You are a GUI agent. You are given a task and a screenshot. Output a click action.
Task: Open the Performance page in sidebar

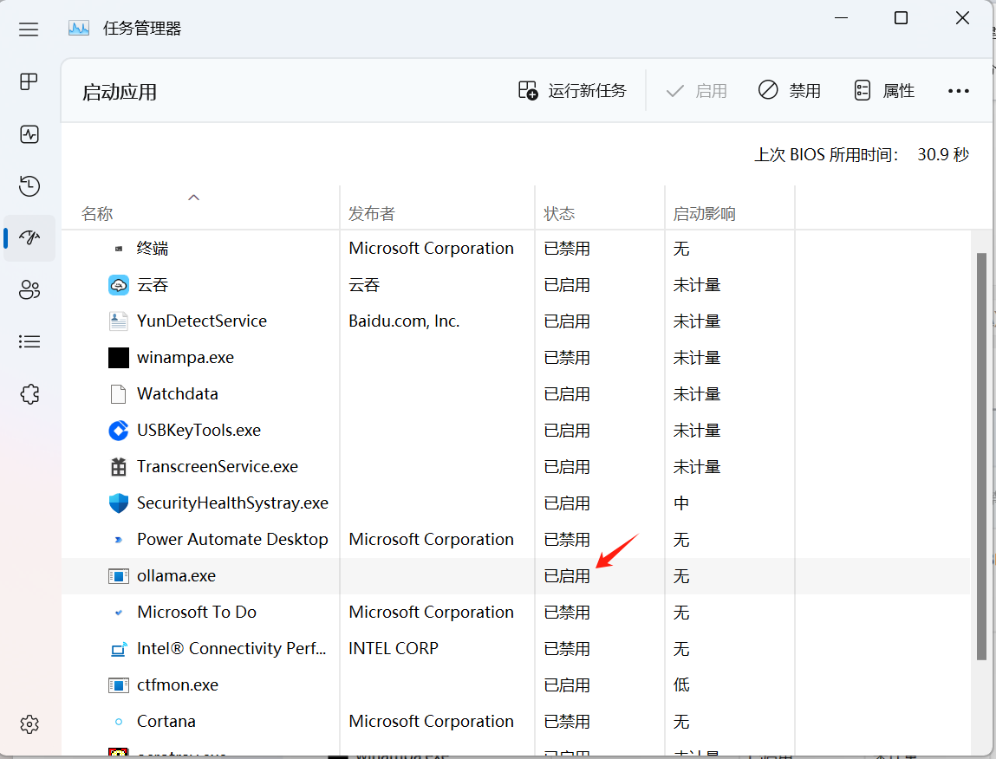click(29, 134)
